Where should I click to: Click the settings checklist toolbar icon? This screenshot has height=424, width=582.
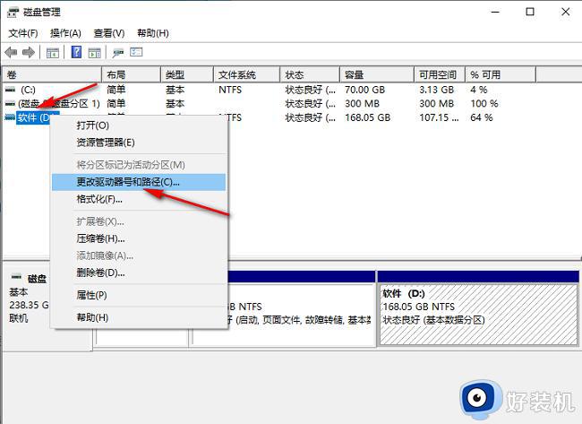(136, 52)
